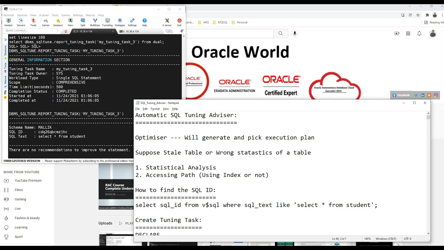The width and height of the screenshot is (444, 250).
Task: Open the star Sessions toolbar icon
Action: click(58, 23)
